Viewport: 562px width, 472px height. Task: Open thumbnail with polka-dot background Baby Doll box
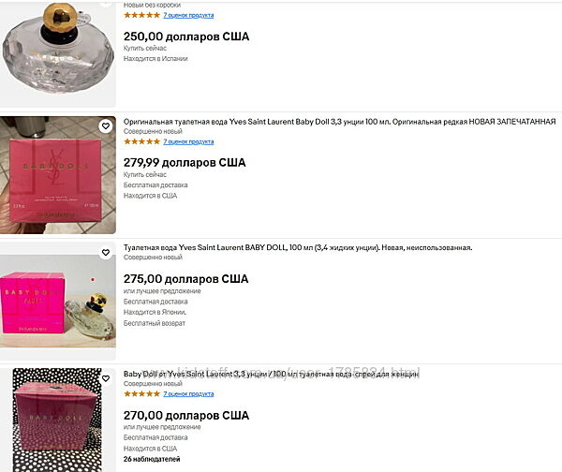[58, 420]
